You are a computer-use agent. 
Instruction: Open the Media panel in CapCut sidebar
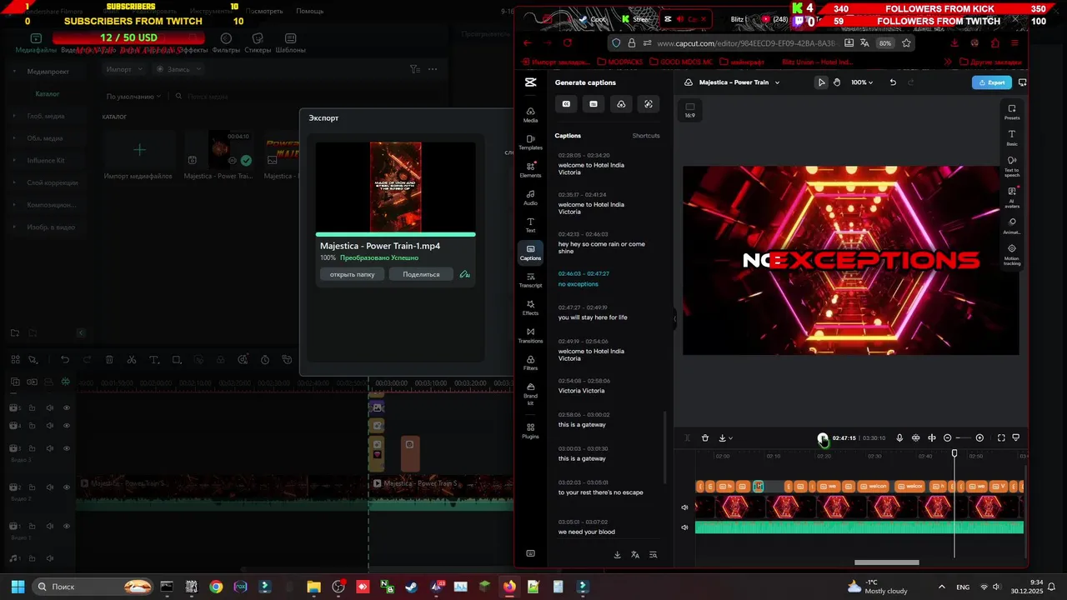pos(530,115)
